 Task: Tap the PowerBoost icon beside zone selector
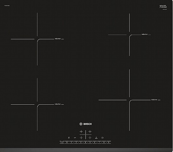coord(96,138)
